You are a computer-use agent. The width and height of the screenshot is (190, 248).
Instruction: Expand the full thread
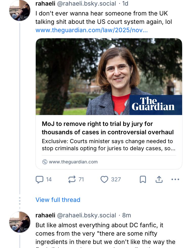58,200
